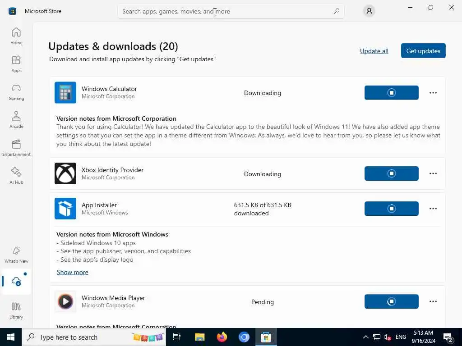Click the Get updates button
This screenshot has width=462, height=346.
point(423,51)
